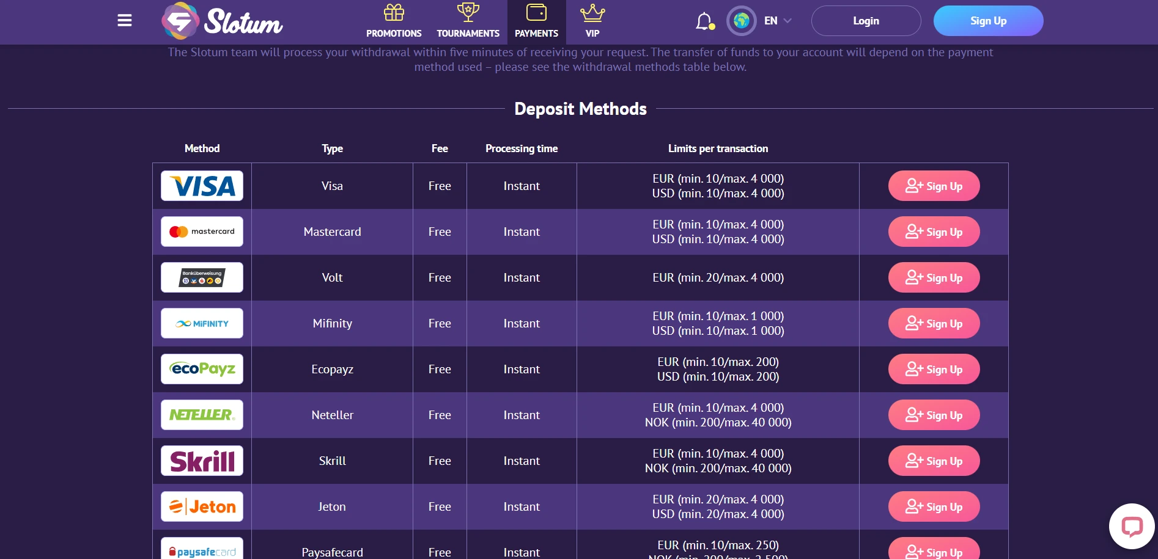Click the Skrill type cell

pos(332,461)
